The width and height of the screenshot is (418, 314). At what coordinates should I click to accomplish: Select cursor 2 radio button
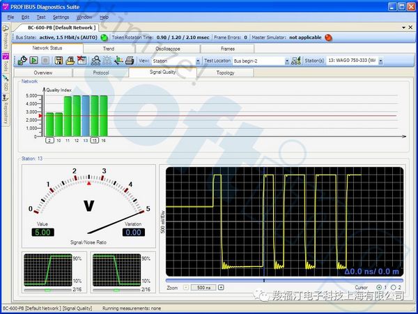[x=393, y=288]
